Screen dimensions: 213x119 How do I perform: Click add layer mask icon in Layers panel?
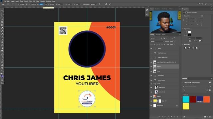pyautogui.click(x=165, y=117)
